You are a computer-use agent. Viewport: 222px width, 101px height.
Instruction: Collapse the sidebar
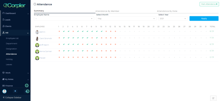pos(12,97)
